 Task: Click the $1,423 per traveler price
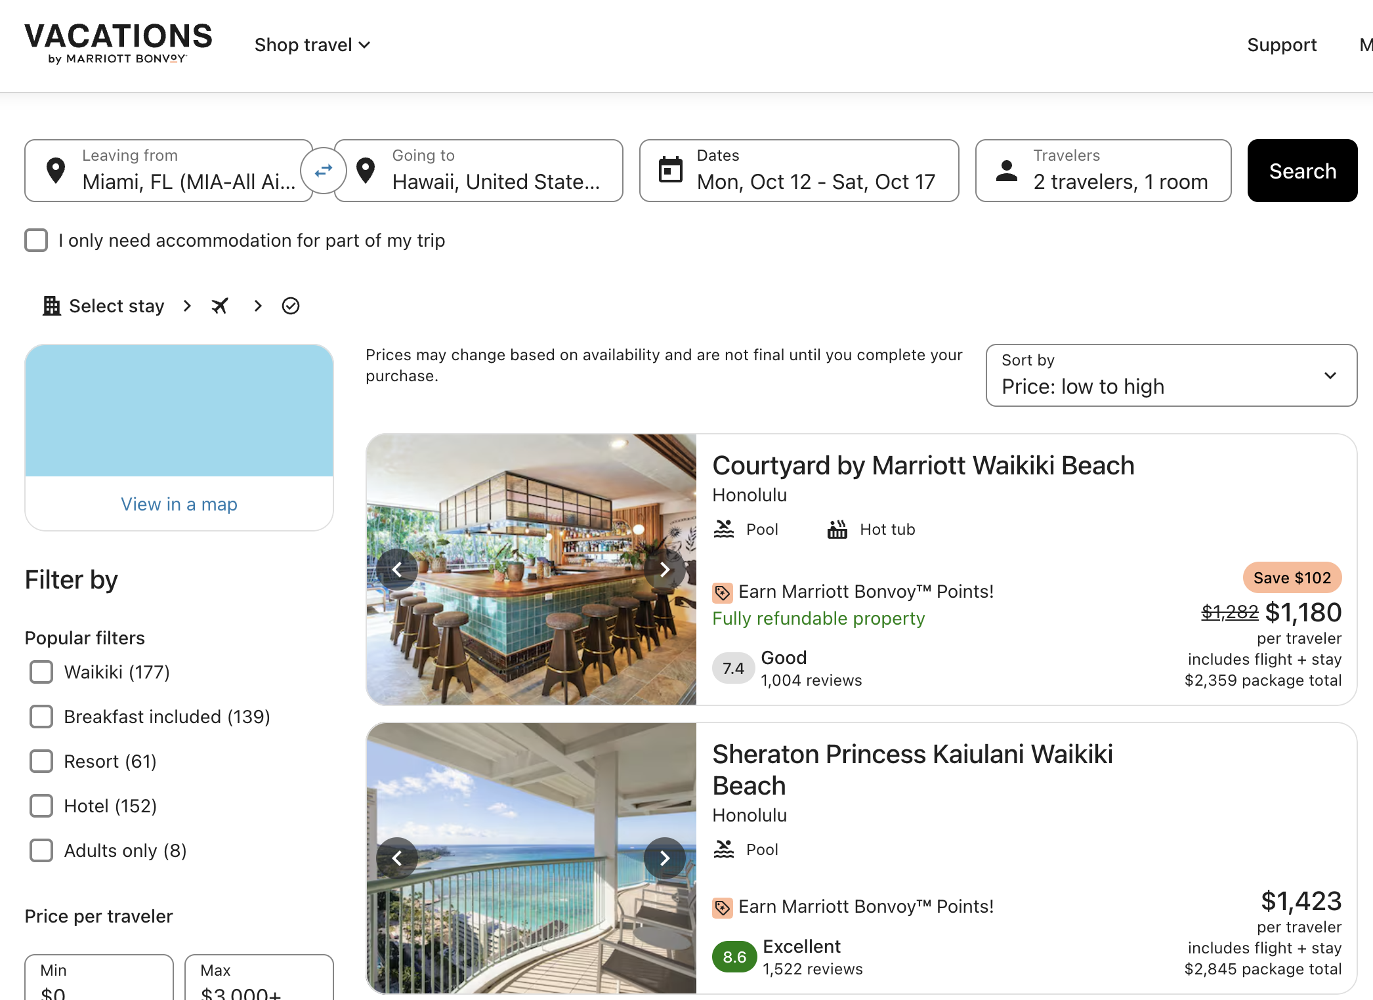click(x=1301, y=901)
